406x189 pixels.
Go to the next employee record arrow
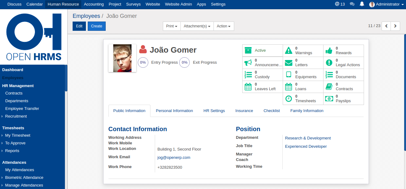395,26
